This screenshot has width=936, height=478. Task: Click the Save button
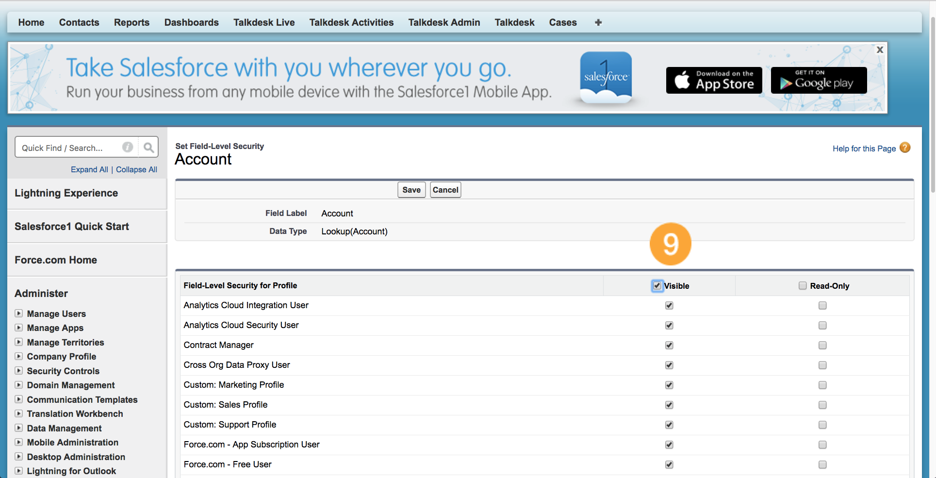pyautogui.click(x=411, y=190)
